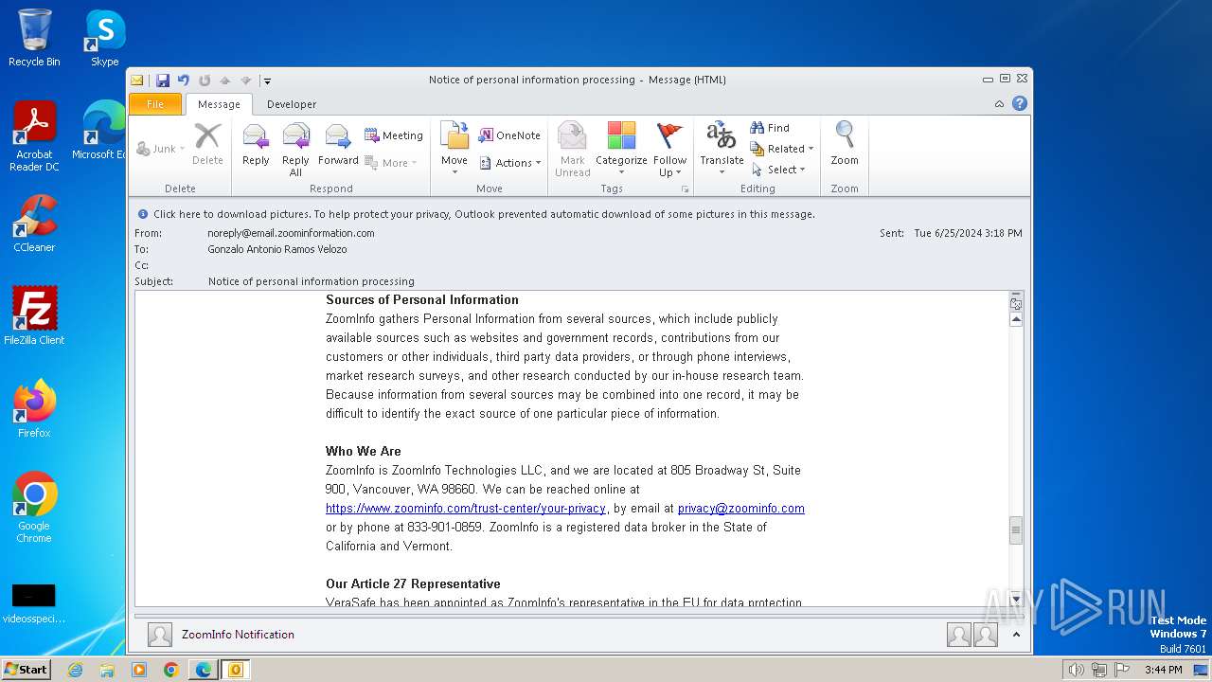Click the "Who We Are" heading
1212x682 pixels.
(364, 452)
